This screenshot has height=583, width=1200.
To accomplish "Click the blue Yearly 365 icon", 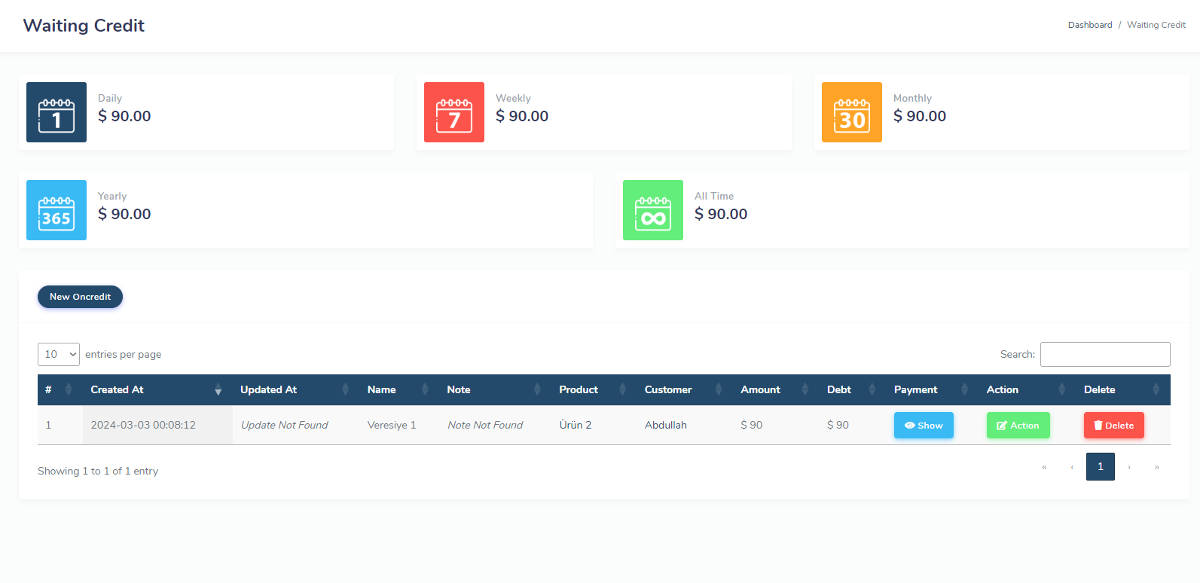I will click(56, 210).
